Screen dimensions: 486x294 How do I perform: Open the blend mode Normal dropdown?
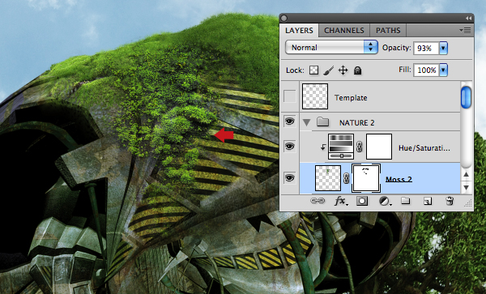point(331,48)
